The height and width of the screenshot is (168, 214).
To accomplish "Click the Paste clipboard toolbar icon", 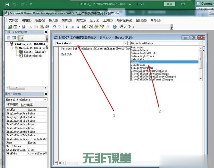I will tap(41, 27).
